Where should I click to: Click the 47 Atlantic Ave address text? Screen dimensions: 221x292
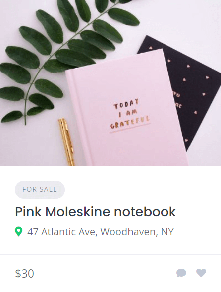[x=101, y=232]
